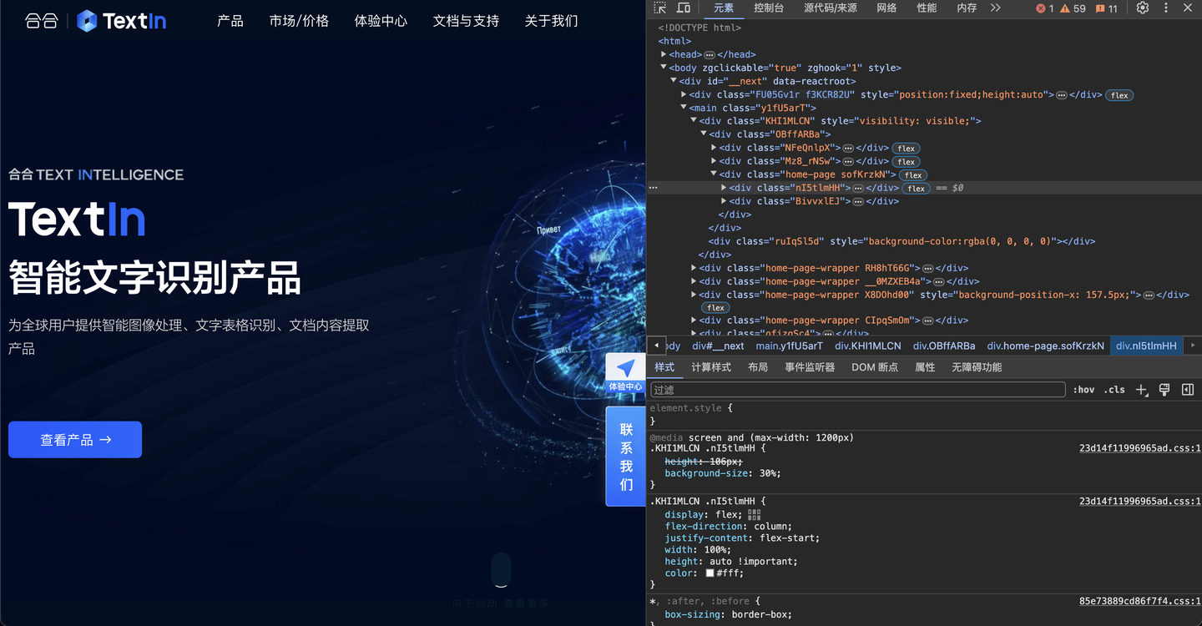Activate the element inspector picker icon
The image size is (1202, 626).
tap(660, 8)
